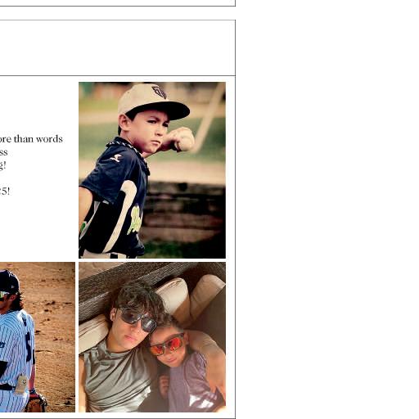Click the navy cap of the pinstripe player
419x419 pixels.
[9, 282]
